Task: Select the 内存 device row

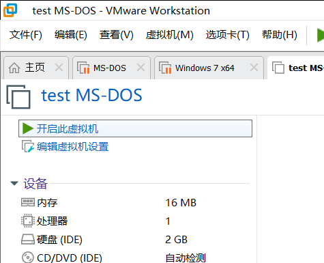Action: click(x=135, y=203)
